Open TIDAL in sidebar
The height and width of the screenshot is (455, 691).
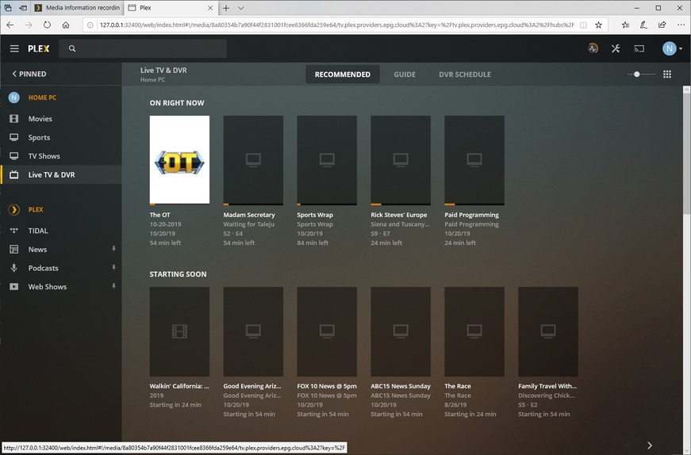[x=61, y=231]
